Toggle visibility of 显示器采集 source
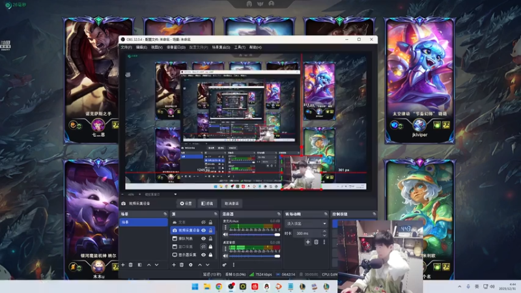Screen dimensions: 521x293 (203, 255)
